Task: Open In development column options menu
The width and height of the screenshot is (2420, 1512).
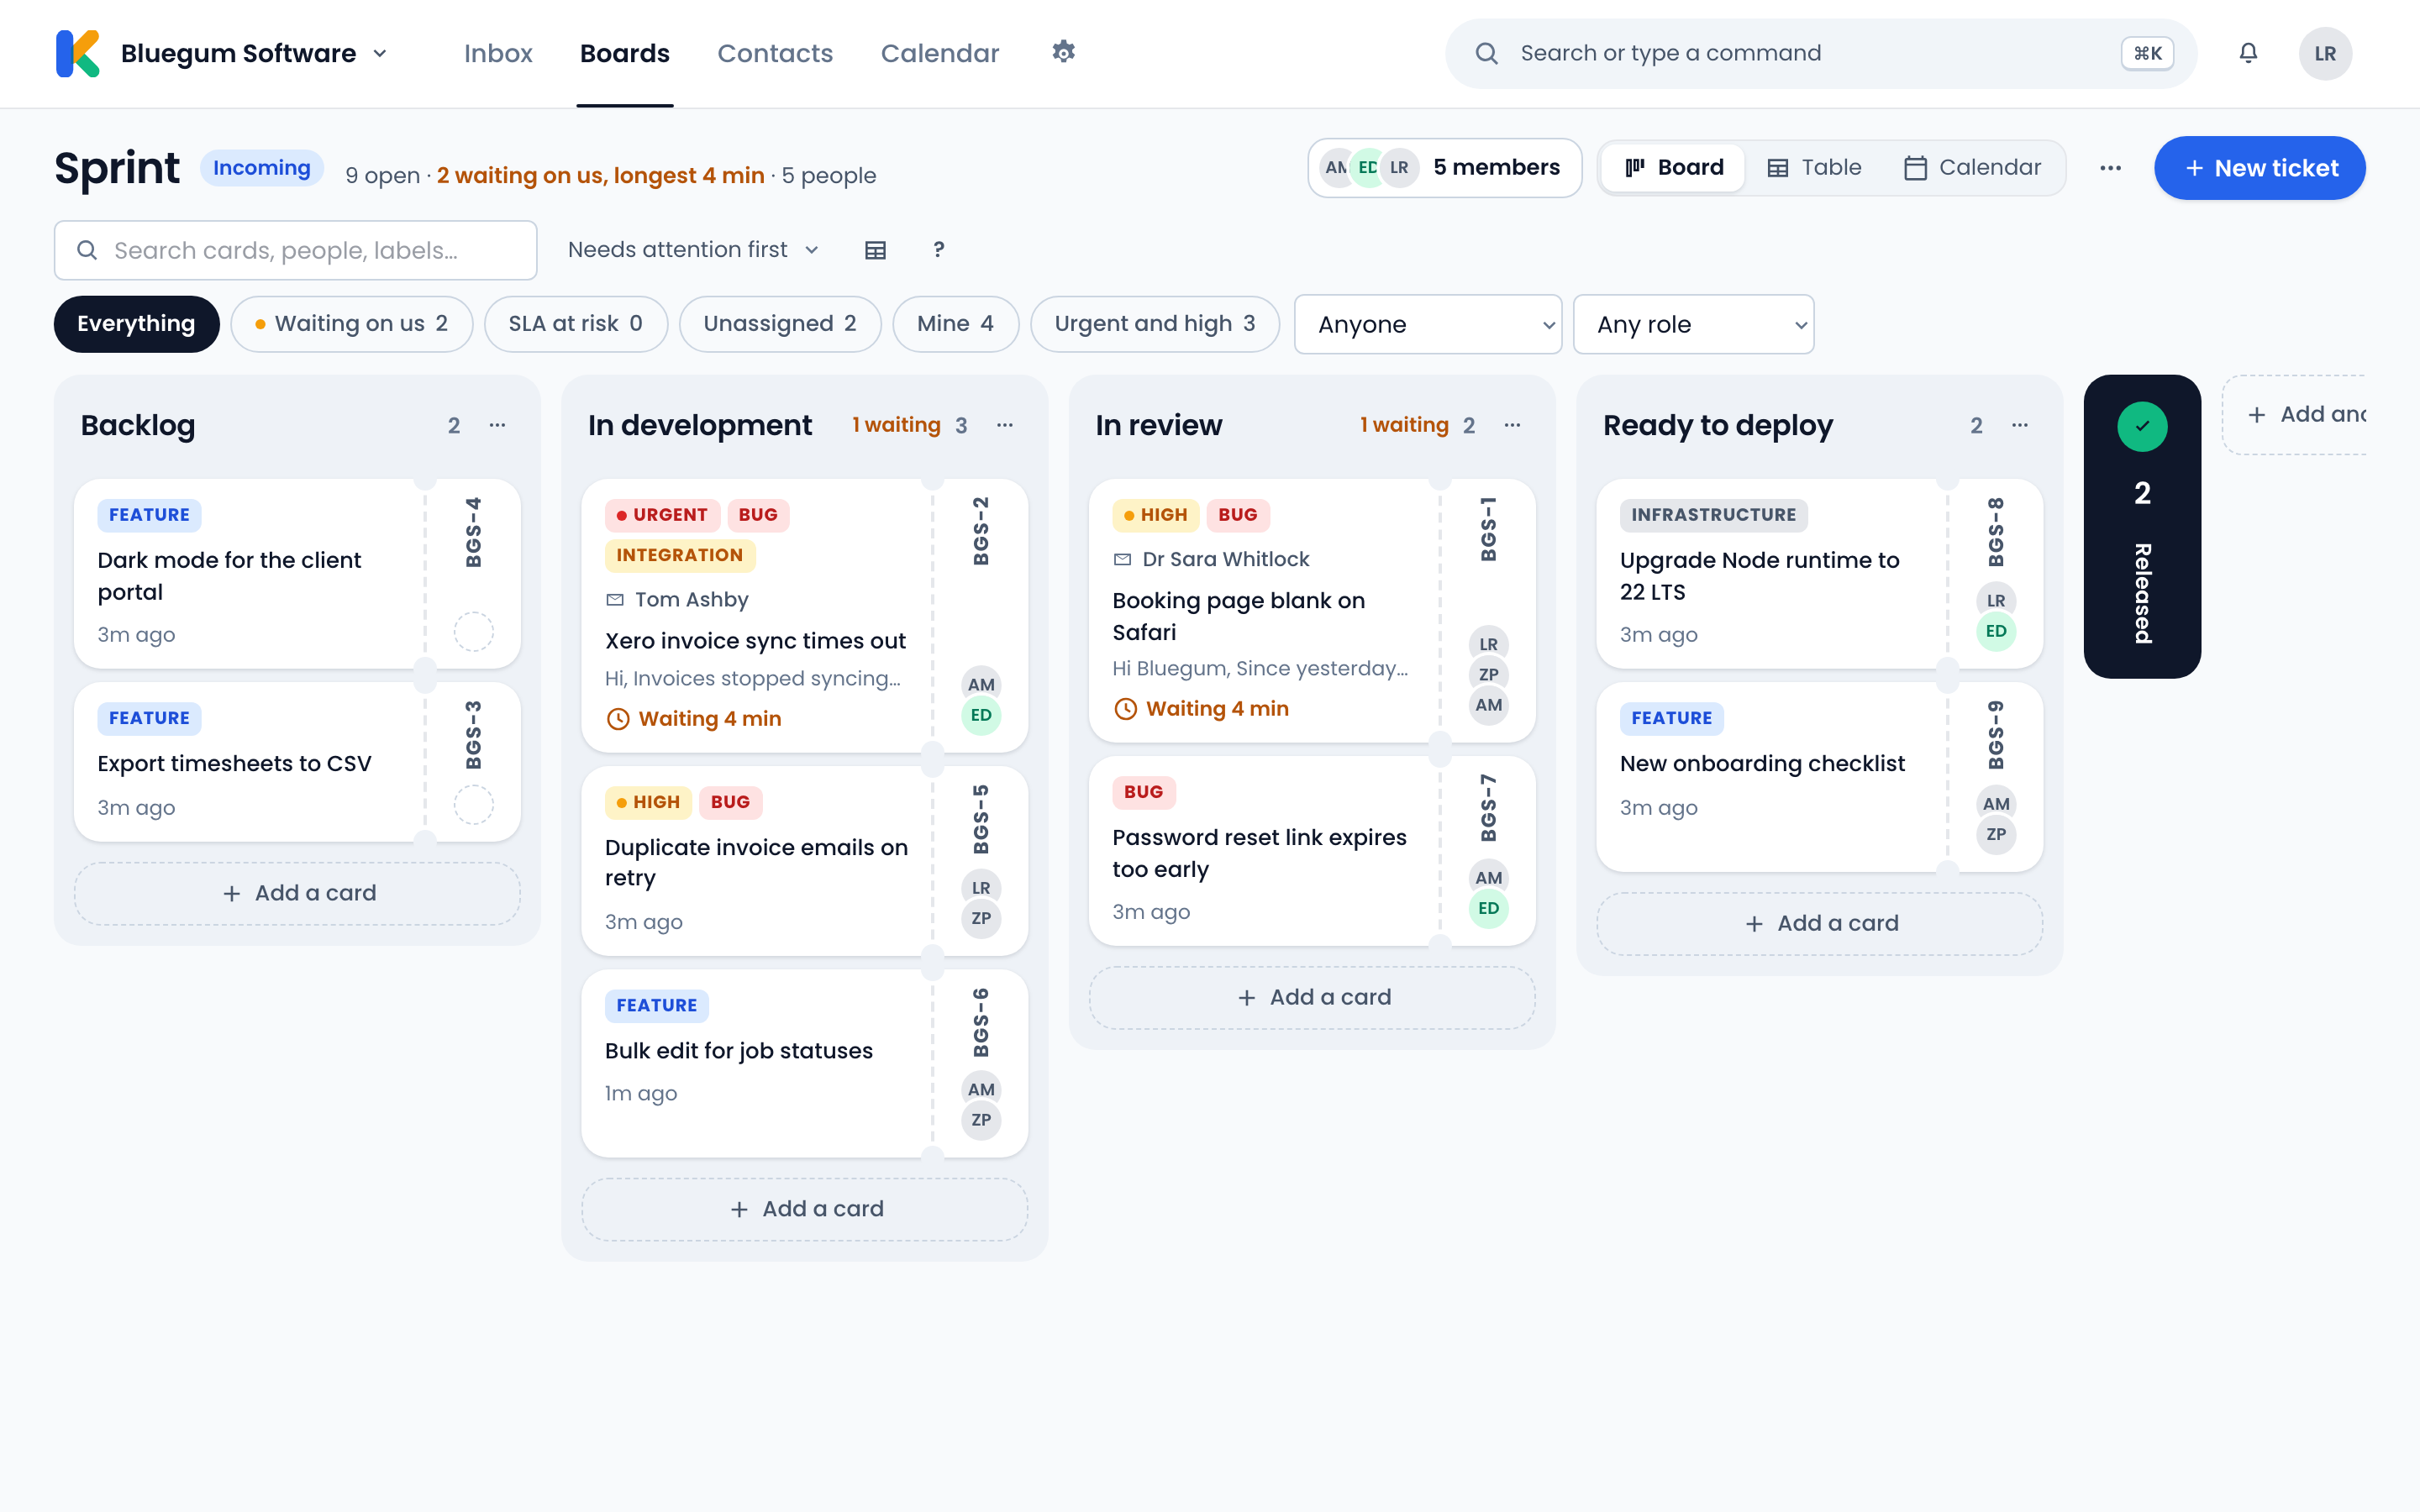Action: tap(1005, 425)
